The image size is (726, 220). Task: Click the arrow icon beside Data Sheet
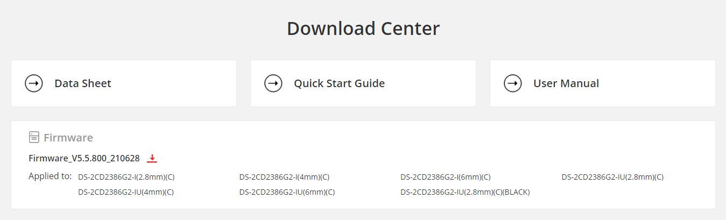34,83
